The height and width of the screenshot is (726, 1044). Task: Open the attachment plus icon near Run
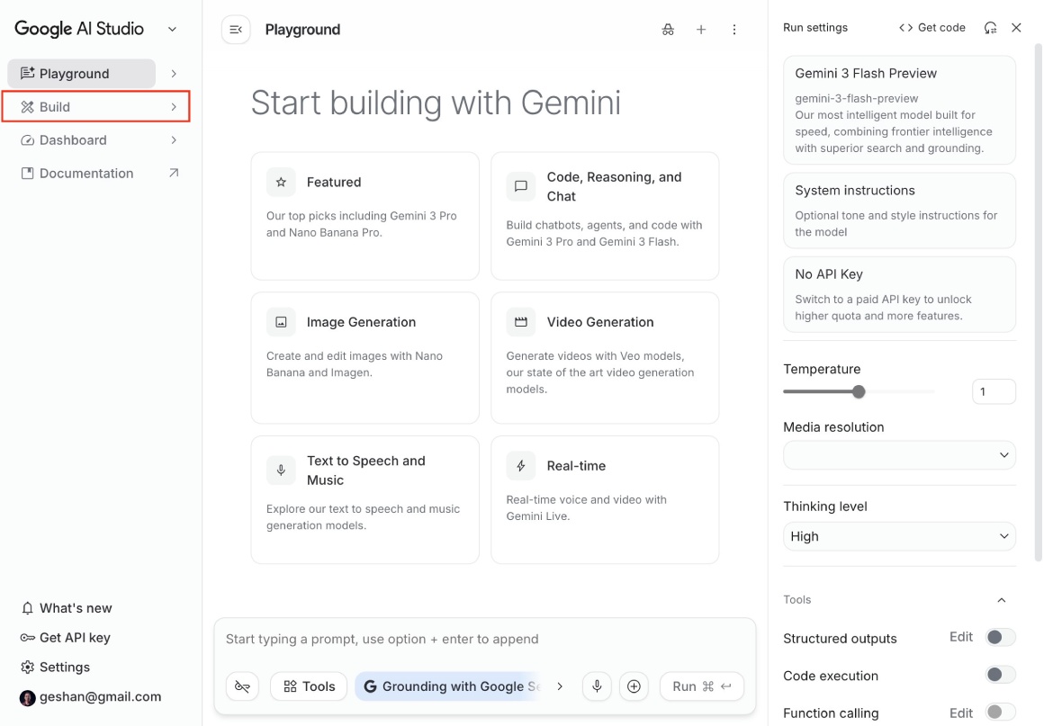pos(634,686)
